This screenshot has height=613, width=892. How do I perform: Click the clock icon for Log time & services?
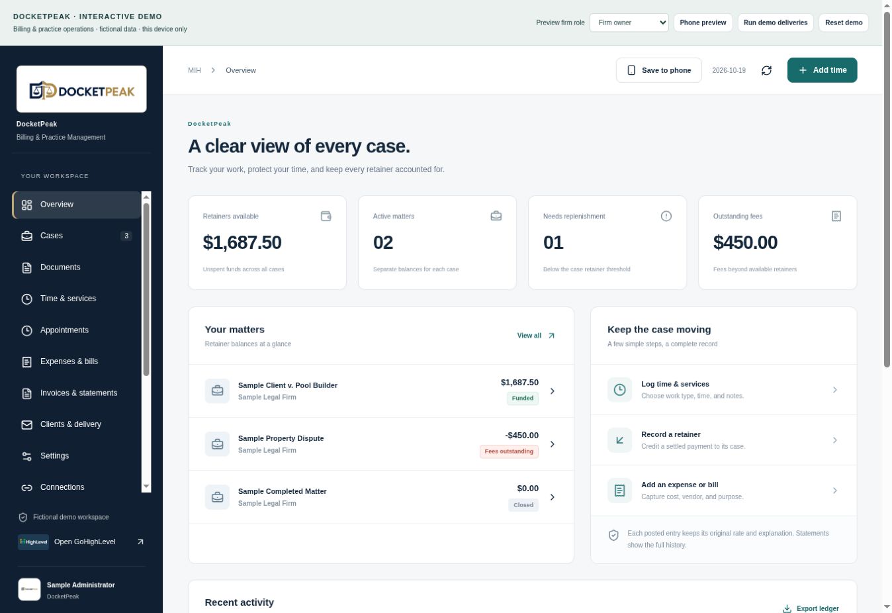pos(620,390)
